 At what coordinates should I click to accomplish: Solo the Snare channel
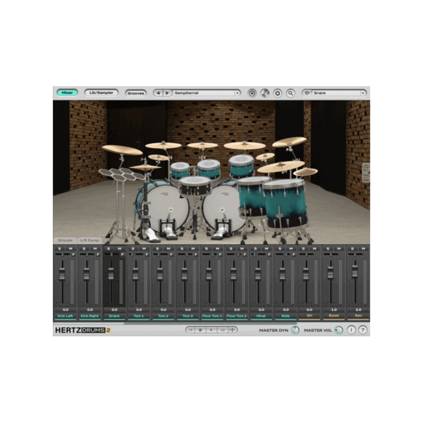click(109, 248)
